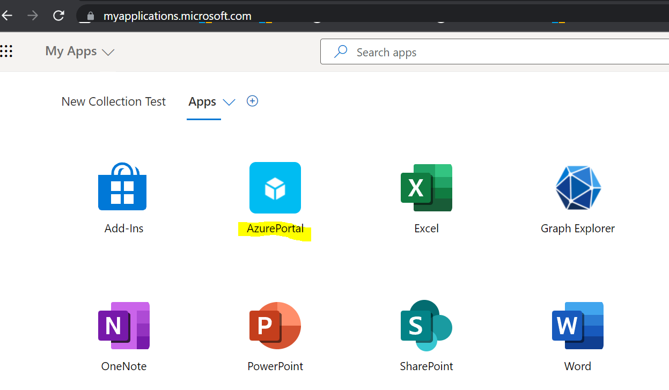Select the Apps tab
This screenshot has height=390, width=669.
coord(202,102)
